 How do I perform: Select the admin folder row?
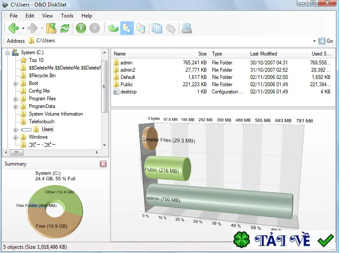[222, 63]
